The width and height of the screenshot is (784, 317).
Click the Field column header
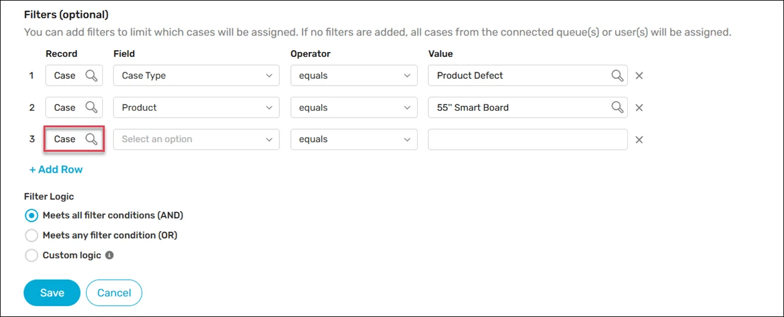click(124, 54)
